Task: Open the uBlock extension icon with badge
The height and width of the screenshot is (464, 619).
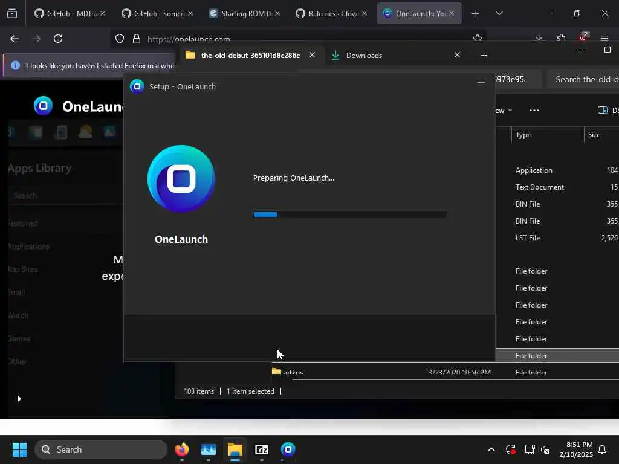Action: point(583,36)
